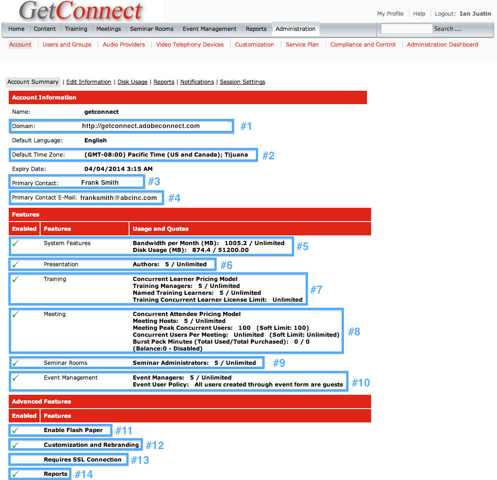Click the Event Management green checkmark
Viewport: 497px width, 480px height.
16,378
